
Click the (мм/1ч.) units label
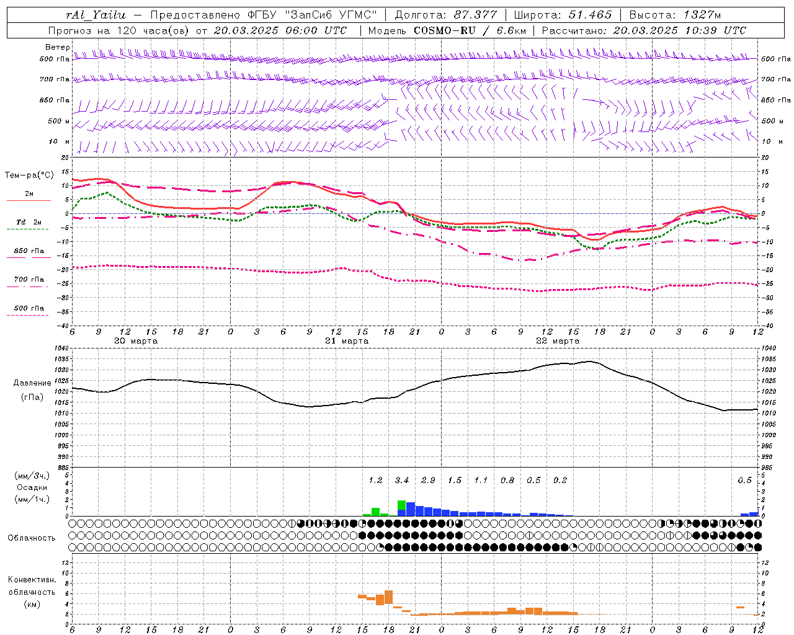32,499
